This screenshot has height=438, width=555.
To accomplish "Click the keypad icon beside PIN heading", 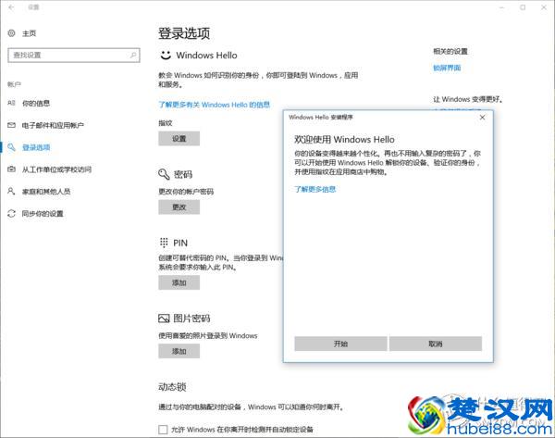I will [x=164, y=243].
